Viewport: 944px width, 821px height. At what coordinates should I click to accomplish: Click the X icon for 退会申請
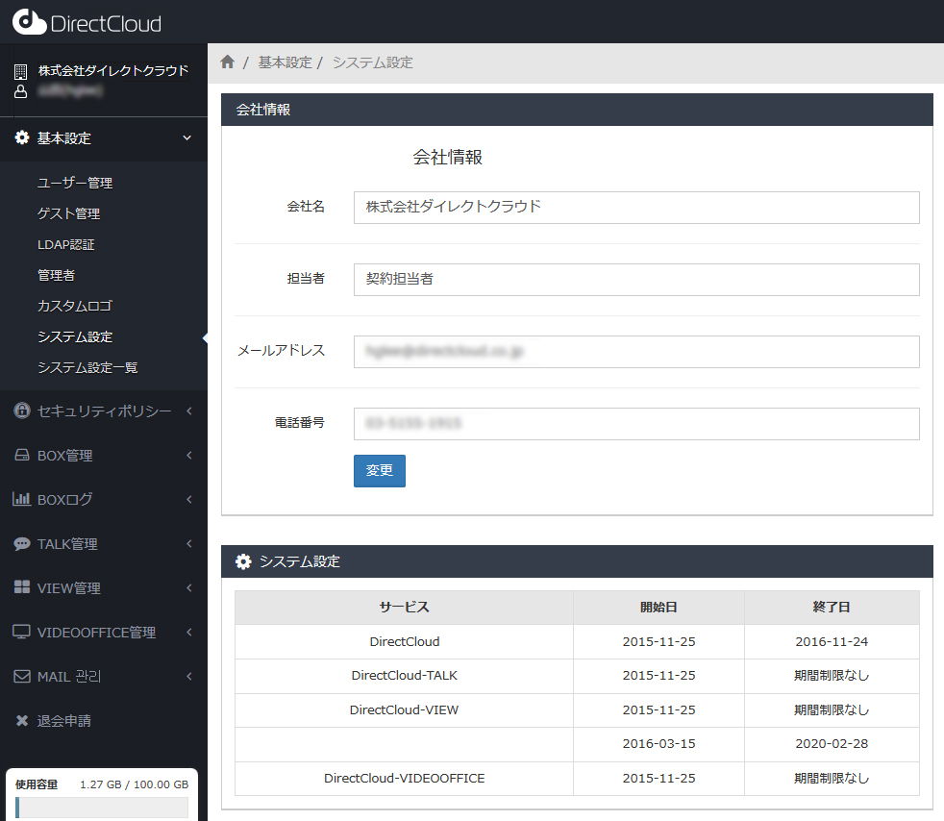point(22,720)
